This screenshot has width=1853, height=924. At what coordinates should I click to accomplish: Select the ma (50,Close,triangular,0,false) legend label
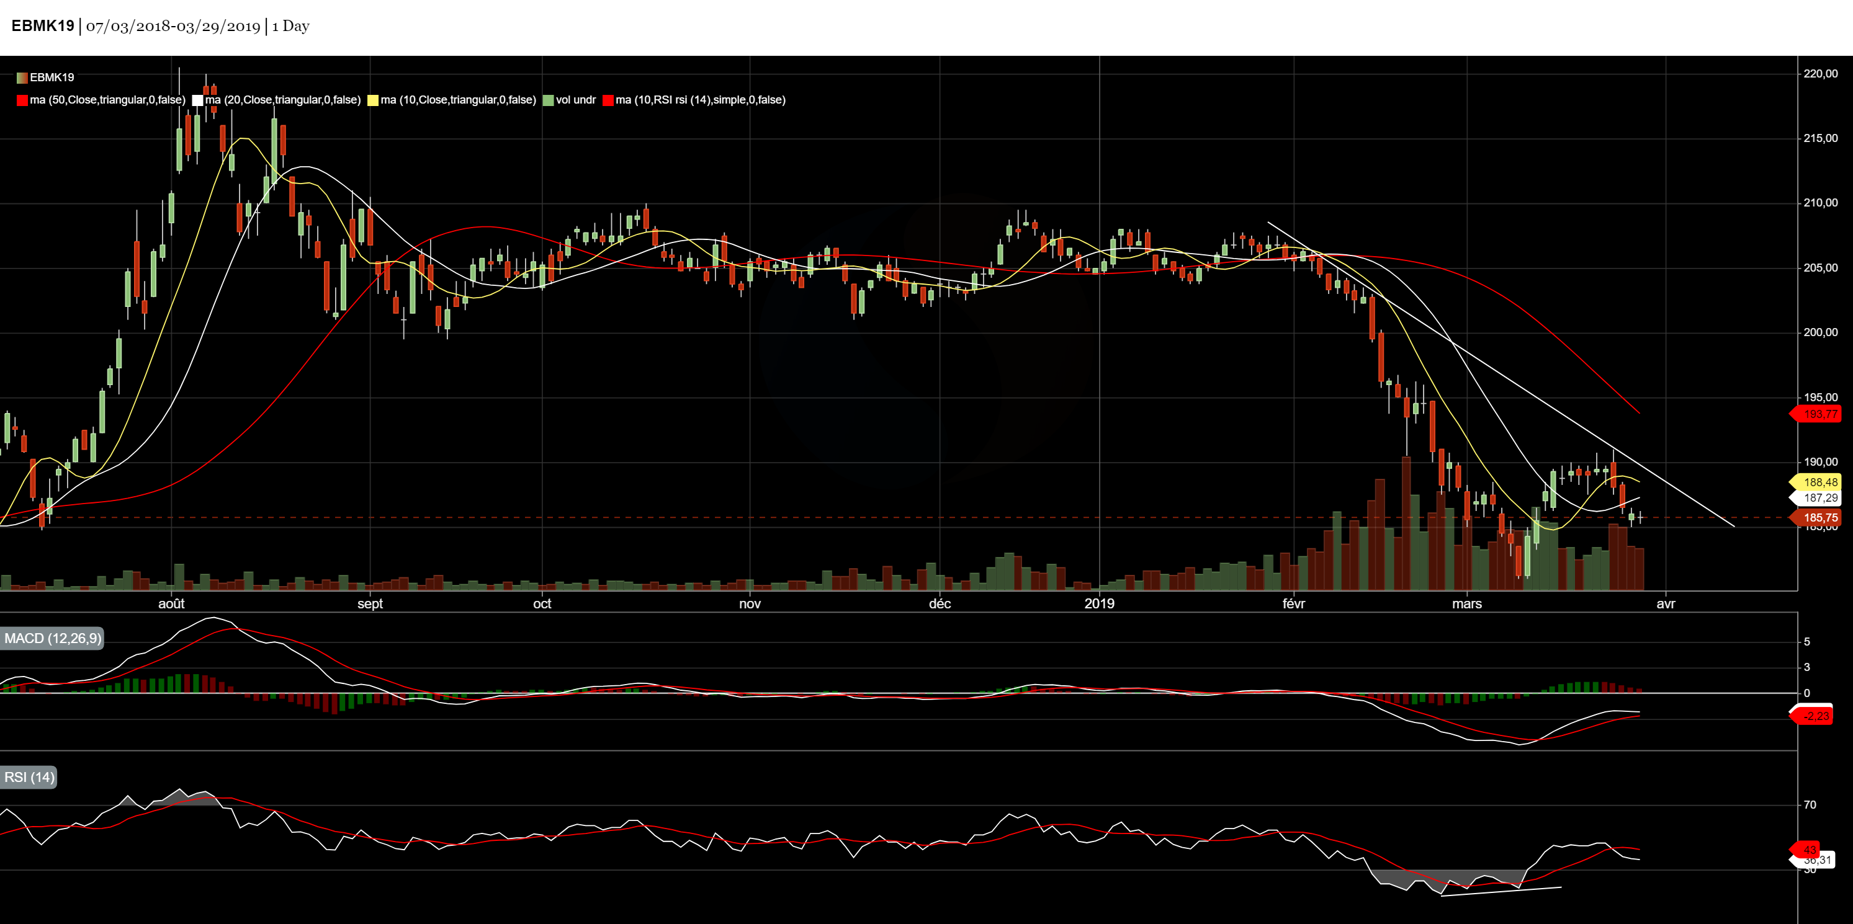pyautogui.click(x=108, y=100)
